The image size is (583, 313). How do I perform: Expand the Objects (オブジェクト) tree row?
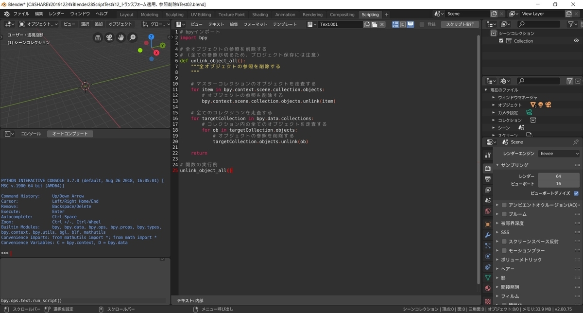pos(494,105)
